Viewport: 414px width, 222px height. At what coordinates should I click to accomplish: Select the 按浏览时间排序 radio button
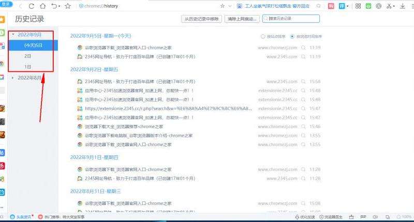[292, 36]
